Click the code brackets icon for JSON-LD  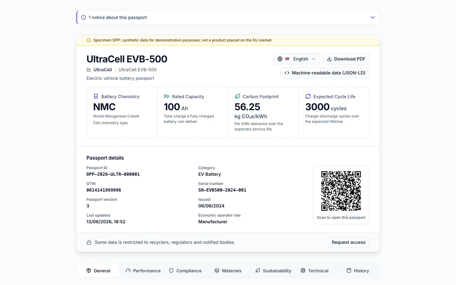point(287,73)
